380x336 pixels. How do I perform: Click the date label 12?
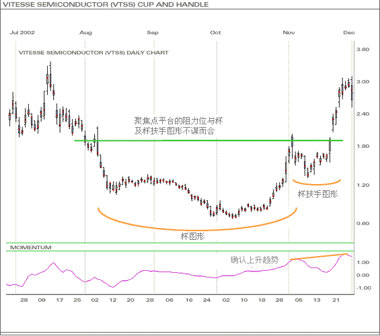pyautogui.click(x=113, y=300)
